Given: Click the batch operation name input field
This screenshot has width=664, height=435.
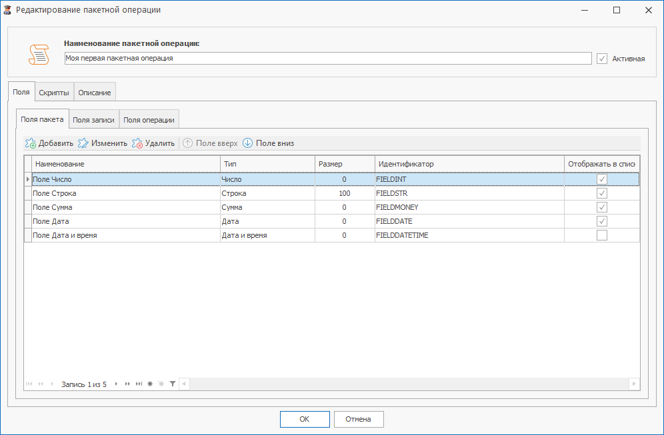Looking at the screenshot, I should (x=328, y=59).
